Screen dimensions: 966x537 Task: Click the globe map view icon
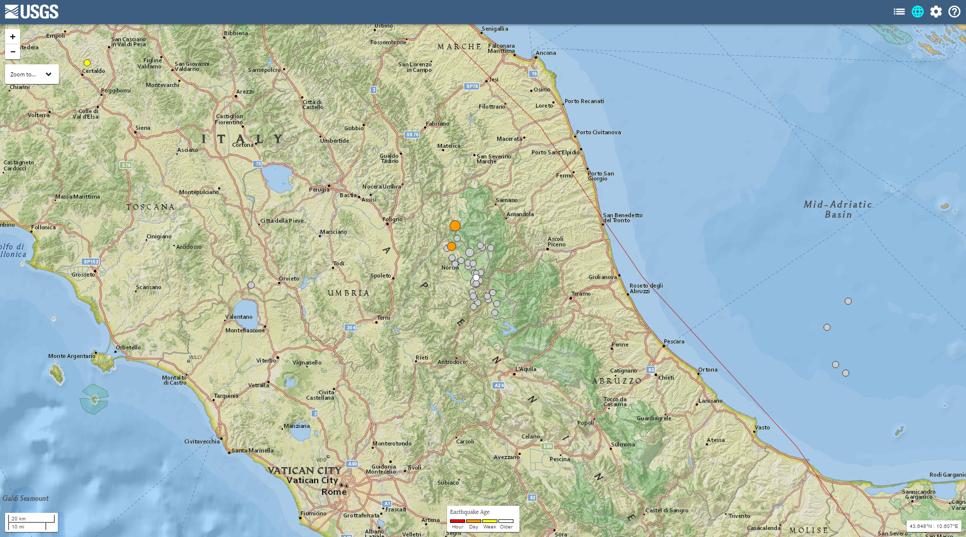tap(918, 12)
